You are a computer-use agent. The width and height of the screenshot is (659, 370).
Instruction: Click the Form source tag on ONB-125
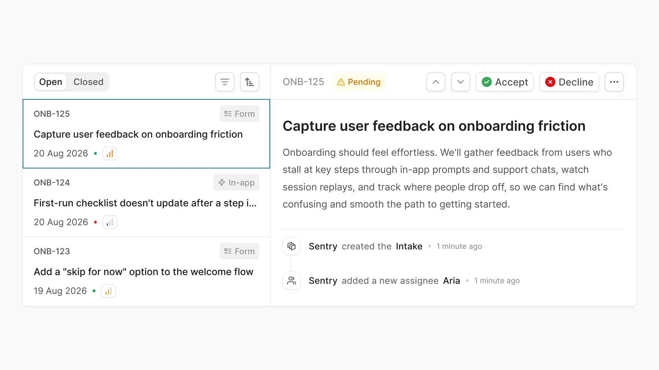pos(240,114)
